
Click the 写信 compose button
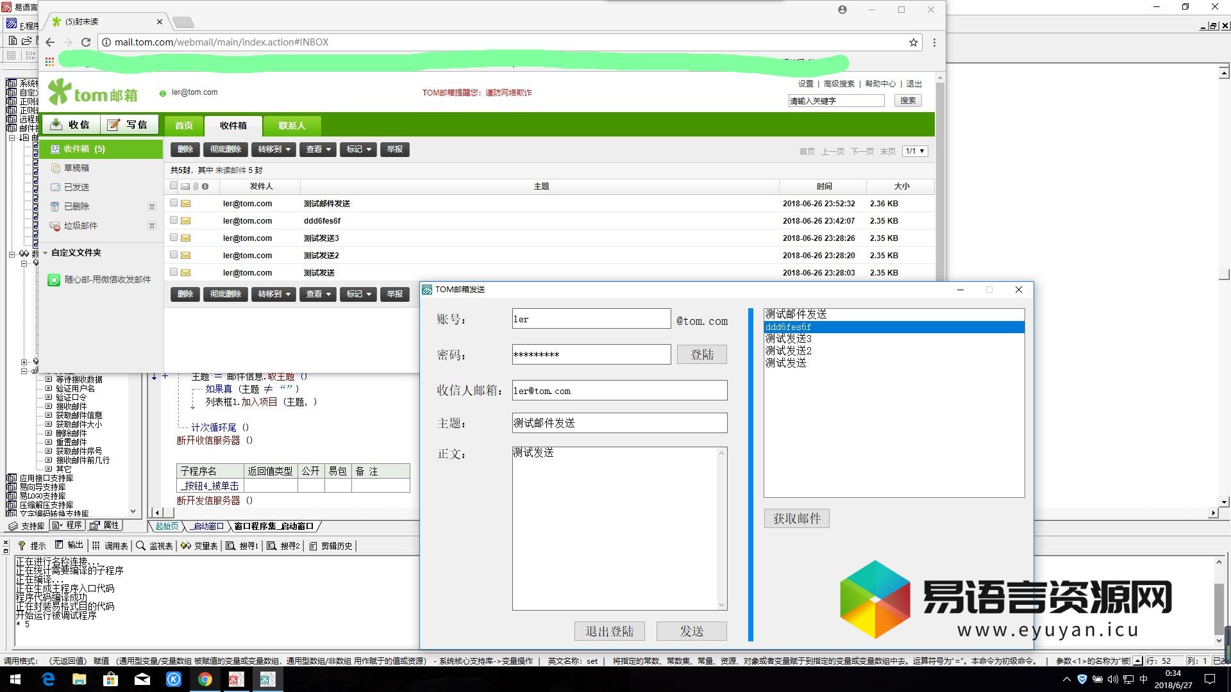pos(128,124)
